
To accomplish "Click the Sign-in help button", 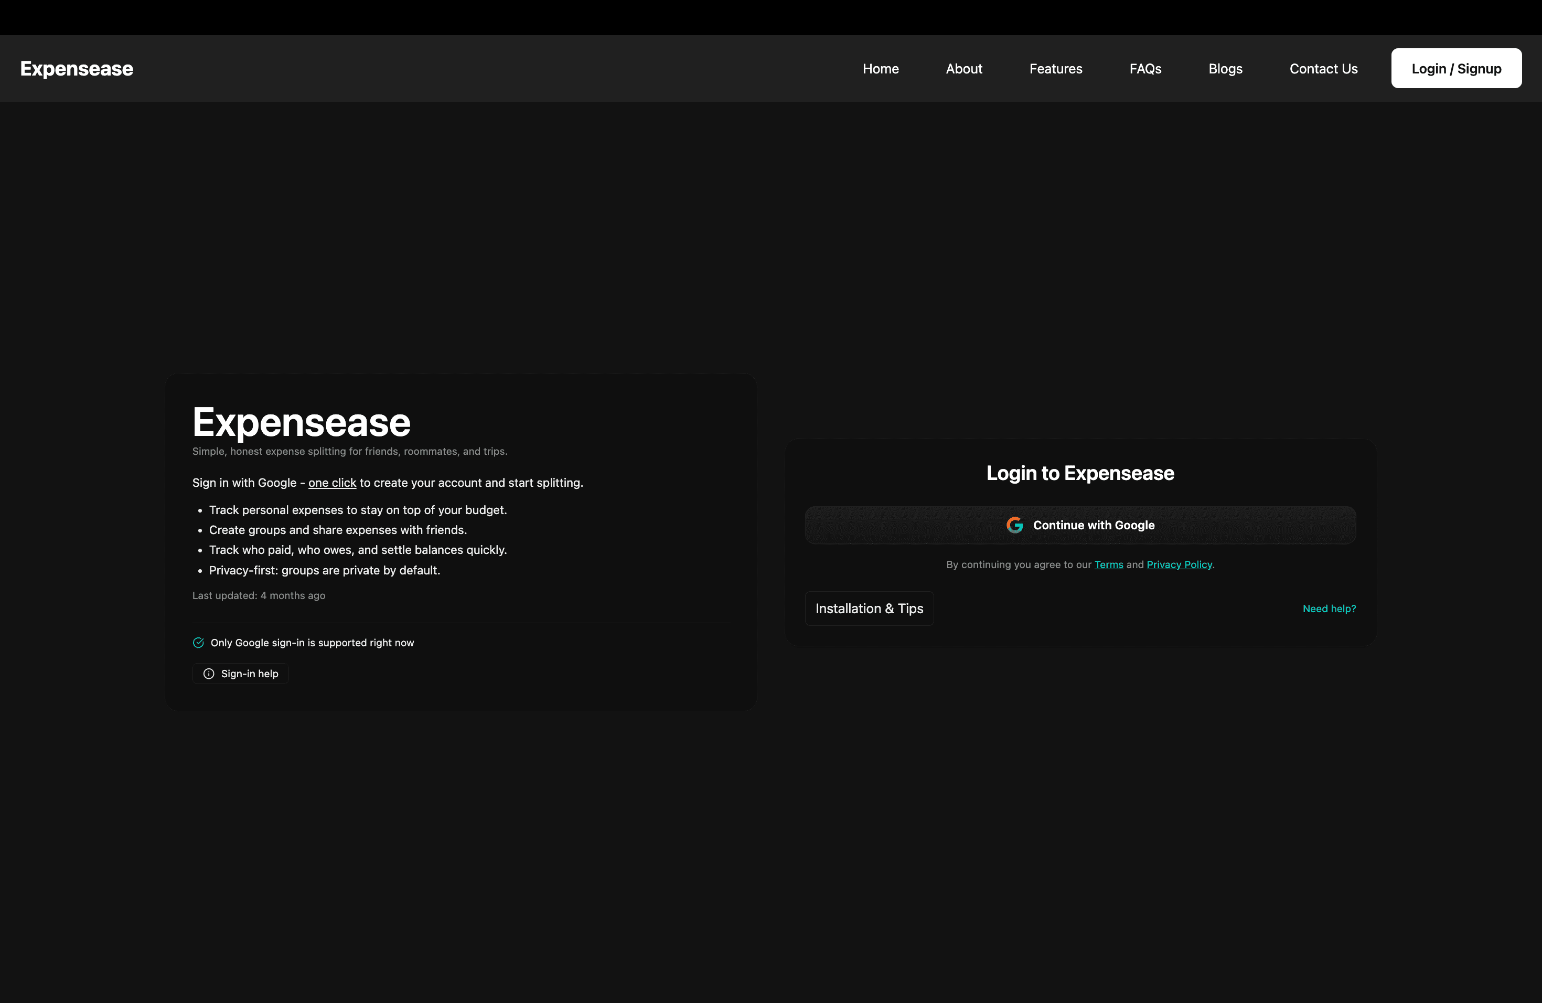I will pyautogui.click(x=240, y=674).
